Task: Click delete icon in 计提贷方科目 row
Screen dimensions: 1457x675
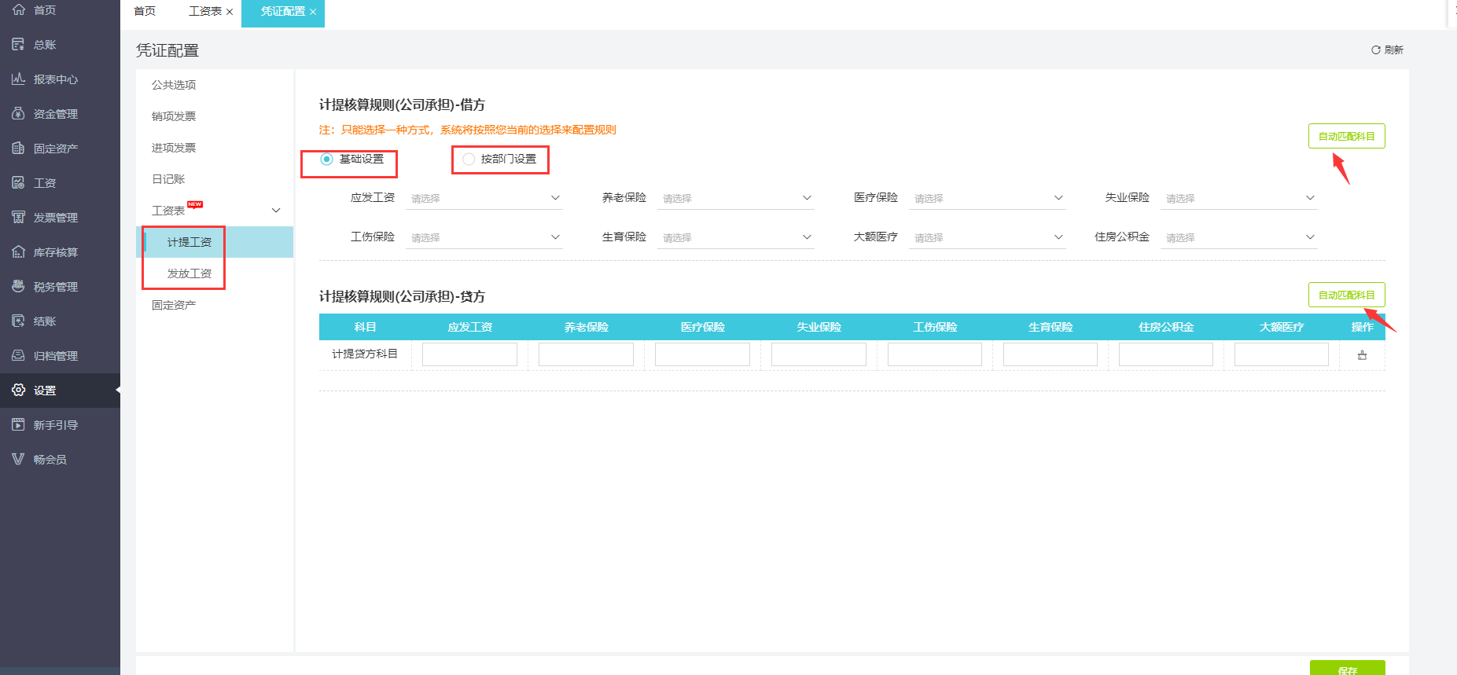Action: click(x=1362, y=355)
